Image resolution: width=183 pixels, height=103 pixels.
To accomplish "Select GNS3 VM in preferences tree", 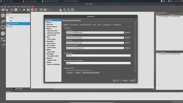I will pyautogui.click(x=49, y=24).
